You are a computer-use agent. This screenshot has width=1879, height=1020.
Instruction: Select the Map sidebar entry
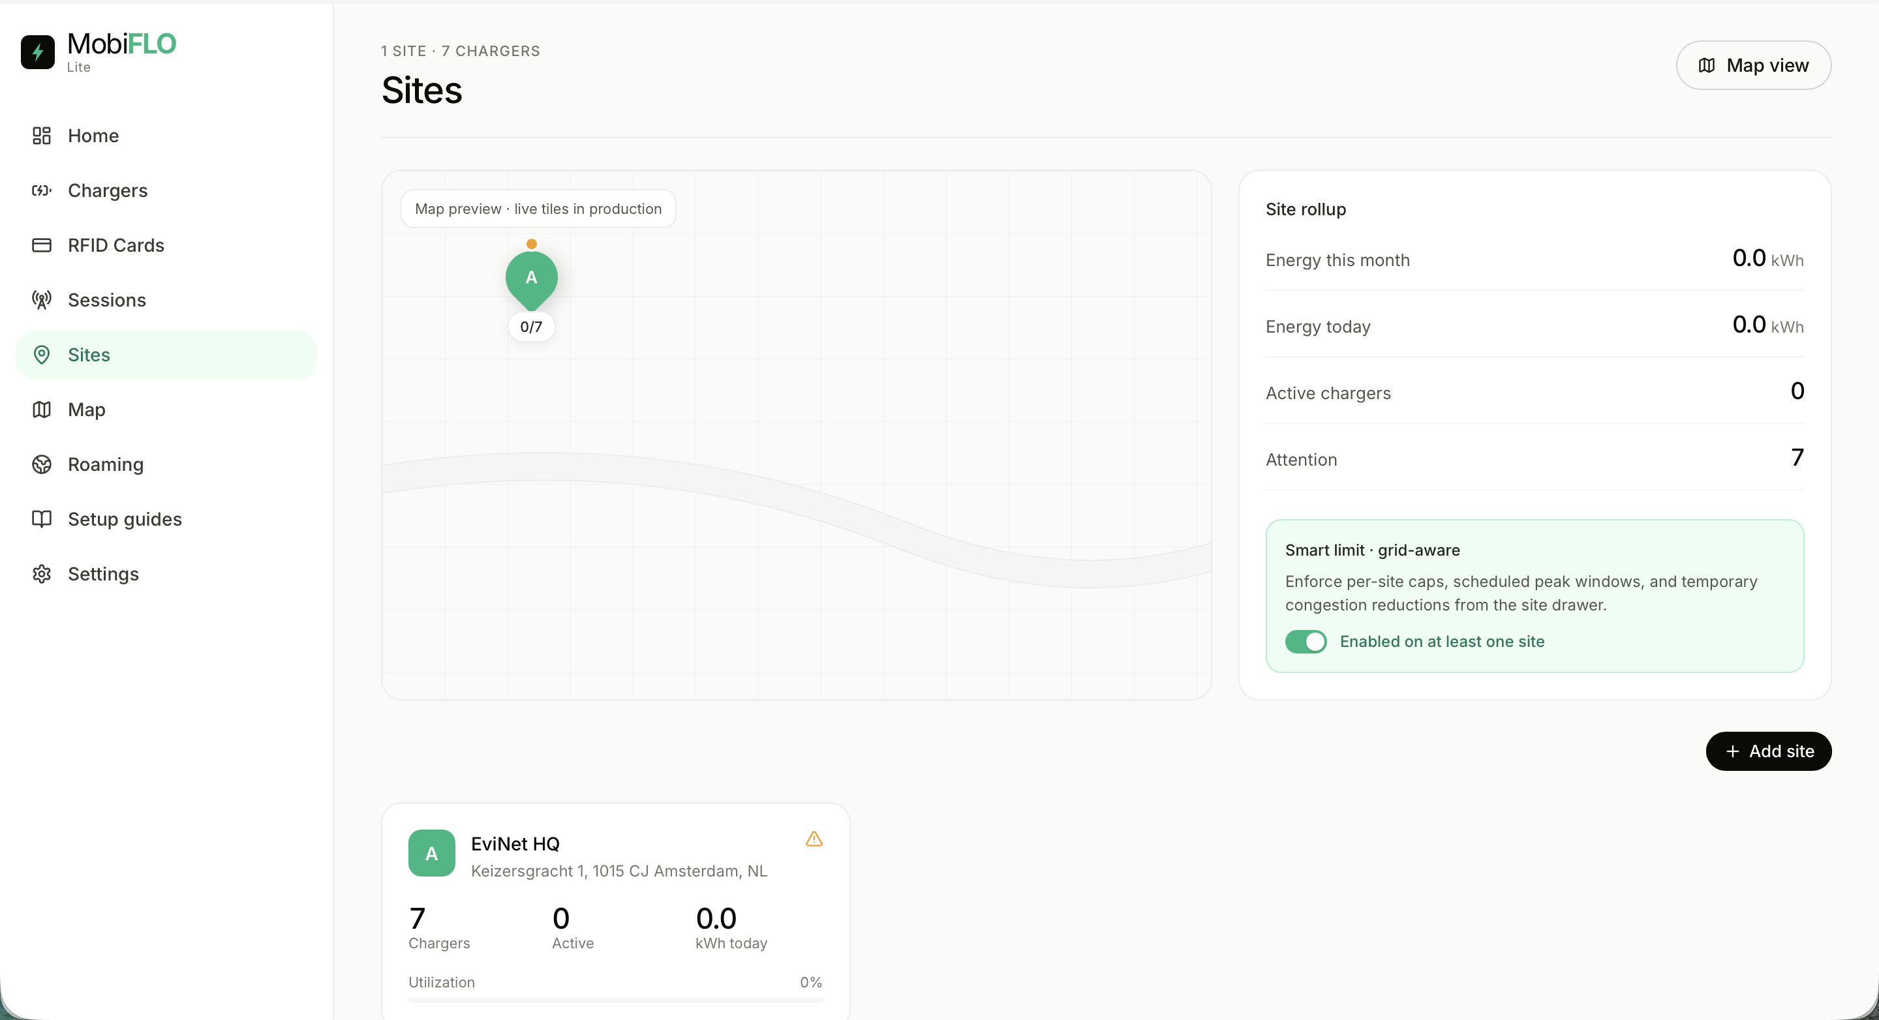tap(166, 409)
